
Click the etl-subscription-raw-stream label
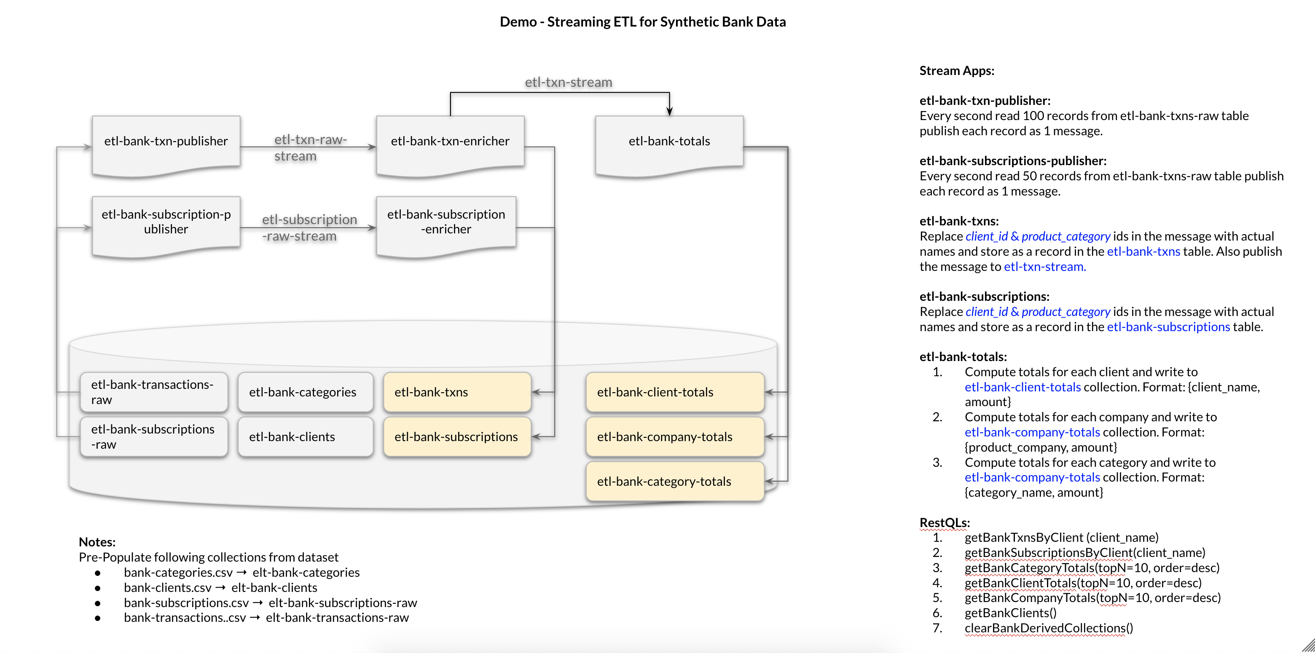(x=309, y=227)
